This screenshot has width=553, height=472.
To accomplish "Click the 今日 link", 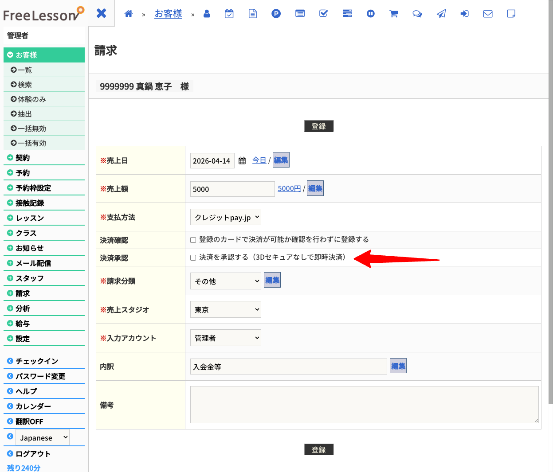I will tap(259, 160).
